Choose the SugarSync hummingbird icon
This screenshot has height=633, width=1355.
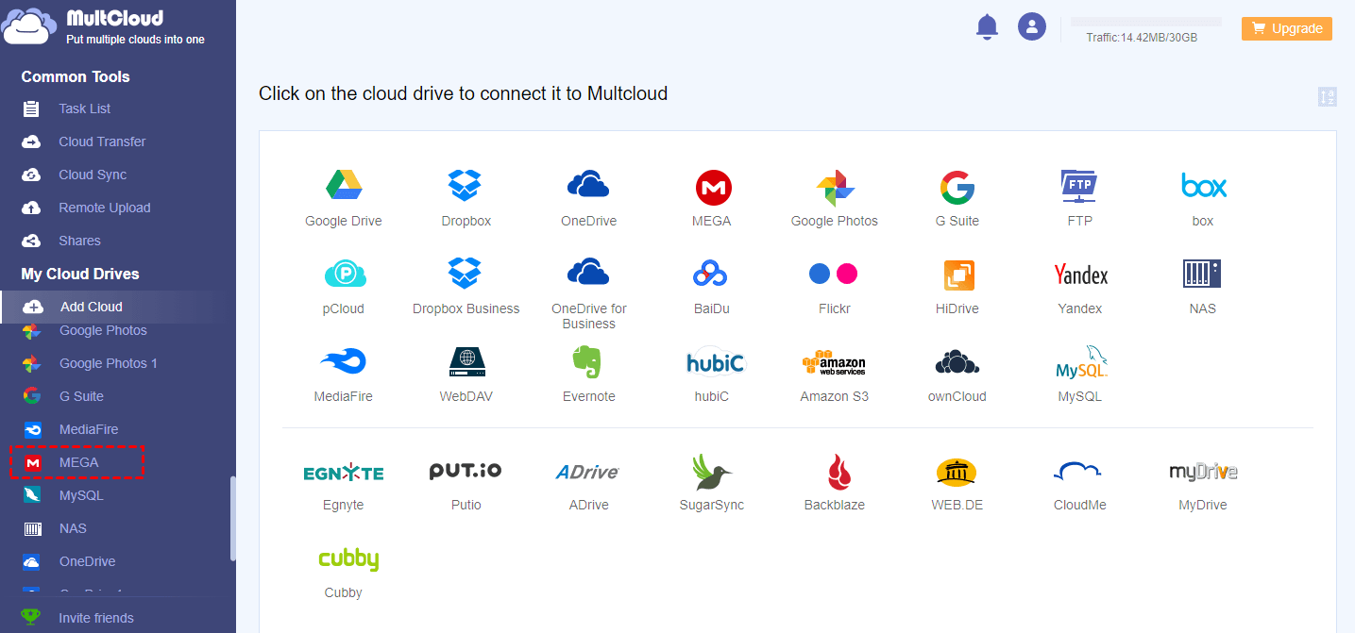[x=712, y=472]
